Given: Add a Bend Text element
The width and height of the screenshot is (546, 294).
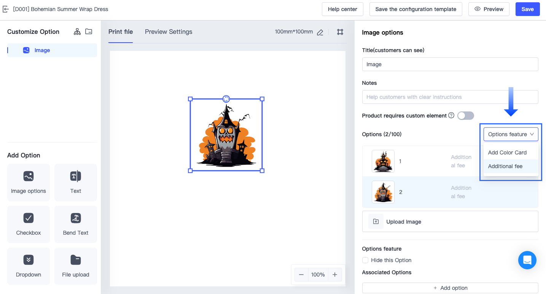Looking at the screenshot, I should click(x=75, y=224).
